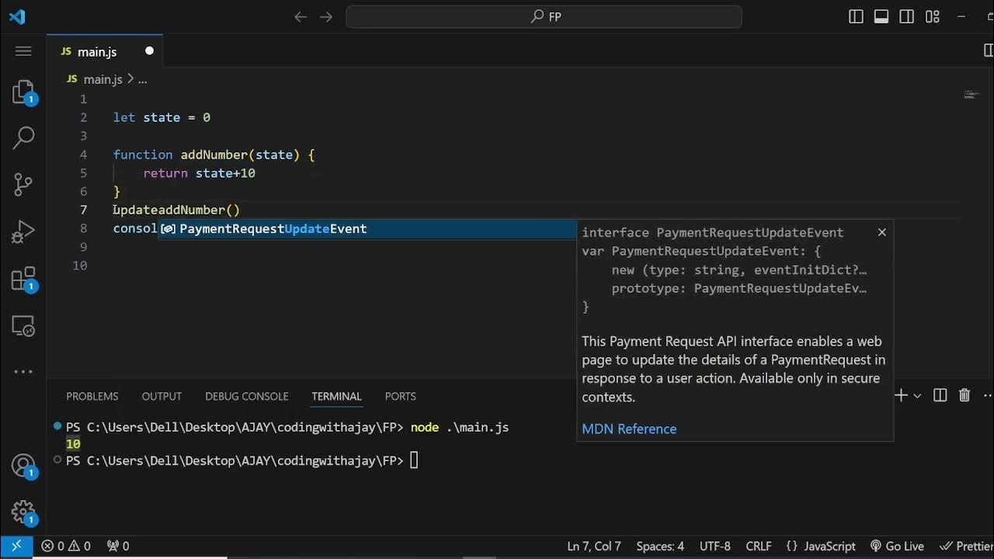
Task: Open the Explorer view in activity bar
Action: tap(23, 93)
